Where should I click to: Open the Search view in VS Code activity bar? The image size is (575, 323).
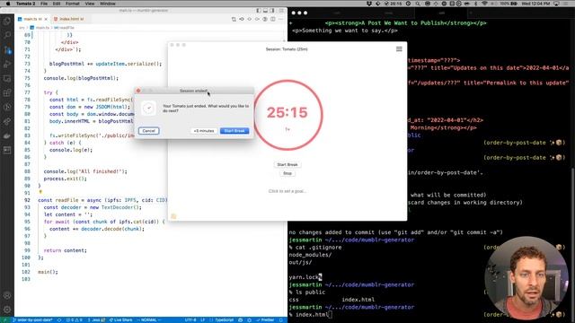[x=7, y=35]
